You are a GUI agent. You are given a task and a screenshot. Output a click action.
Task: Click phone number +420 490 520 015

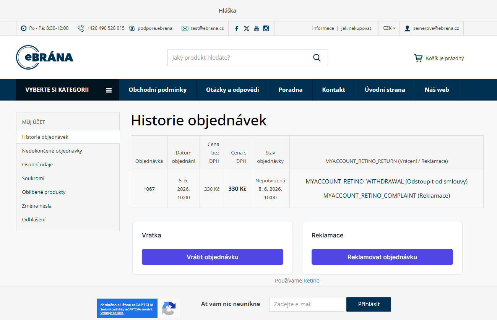pos(106,28)
